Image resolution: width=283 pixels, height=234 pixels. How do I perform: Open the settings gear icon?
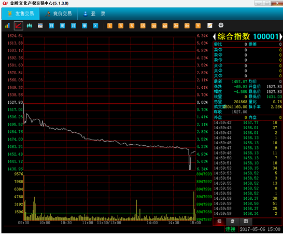[x=221, y=25]
